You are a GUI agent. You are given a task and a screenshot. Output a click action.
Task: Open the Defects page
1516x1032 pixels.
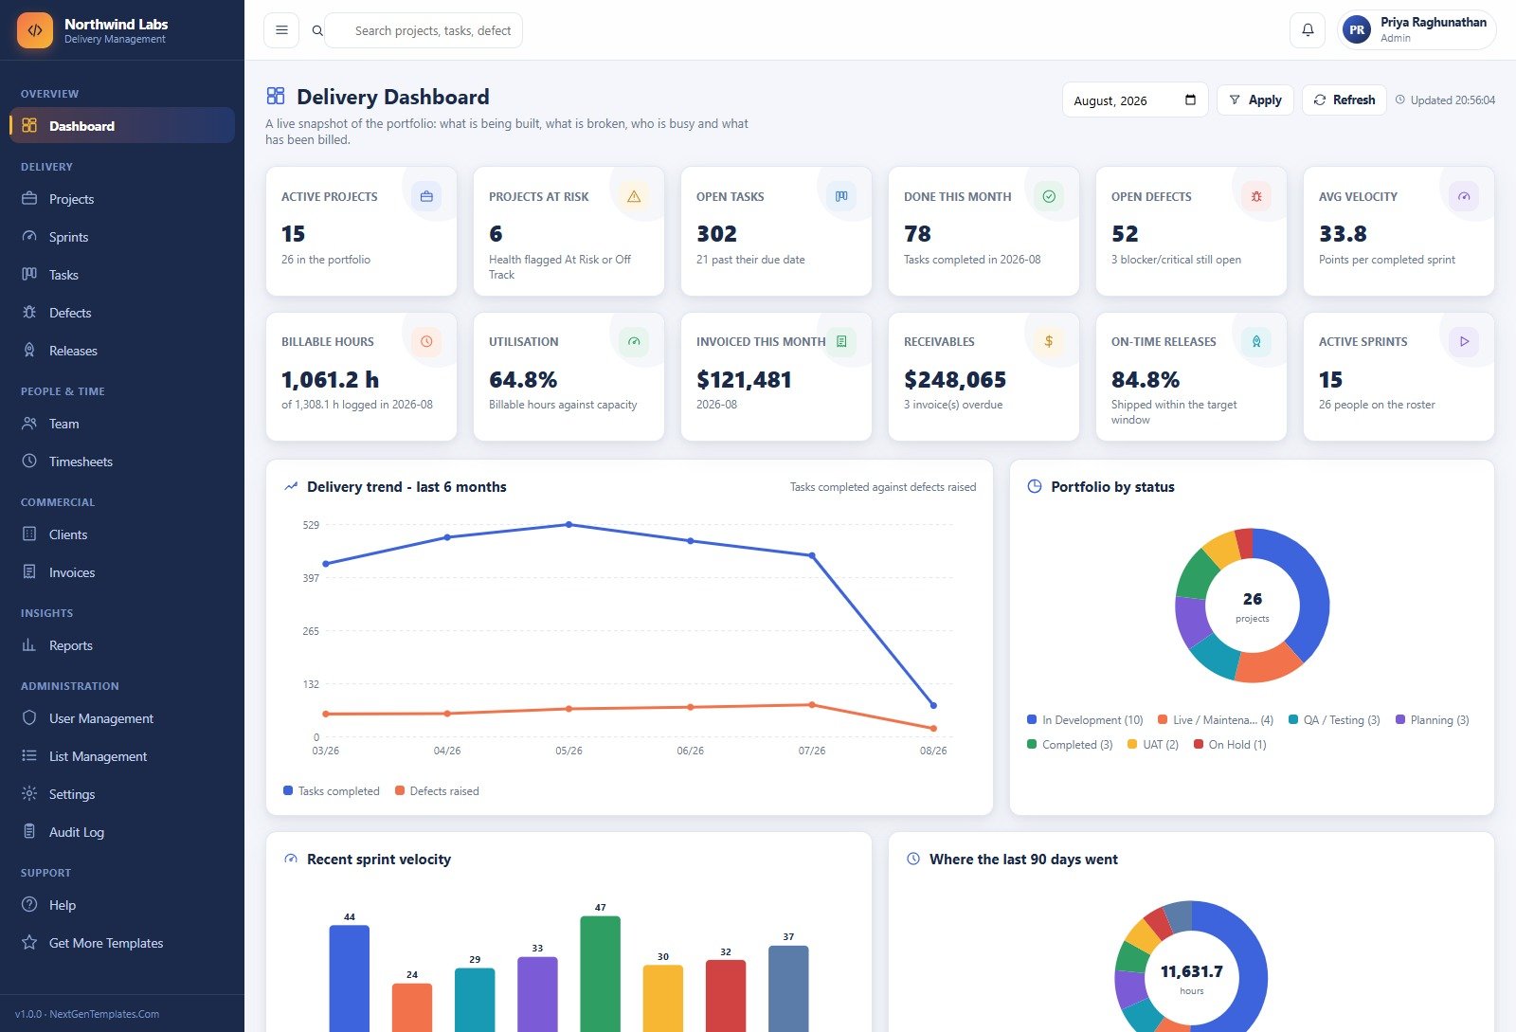tap(122, 313)
